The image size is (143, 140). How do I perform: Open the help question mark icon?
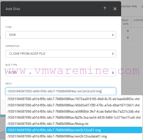tap(105, 9)
